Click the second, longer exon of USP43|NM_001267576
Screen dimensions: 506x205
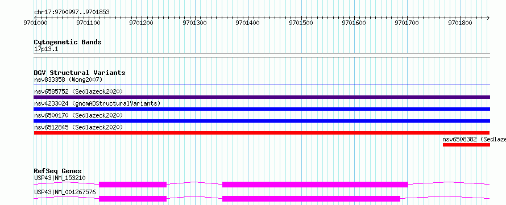[312, 199]
